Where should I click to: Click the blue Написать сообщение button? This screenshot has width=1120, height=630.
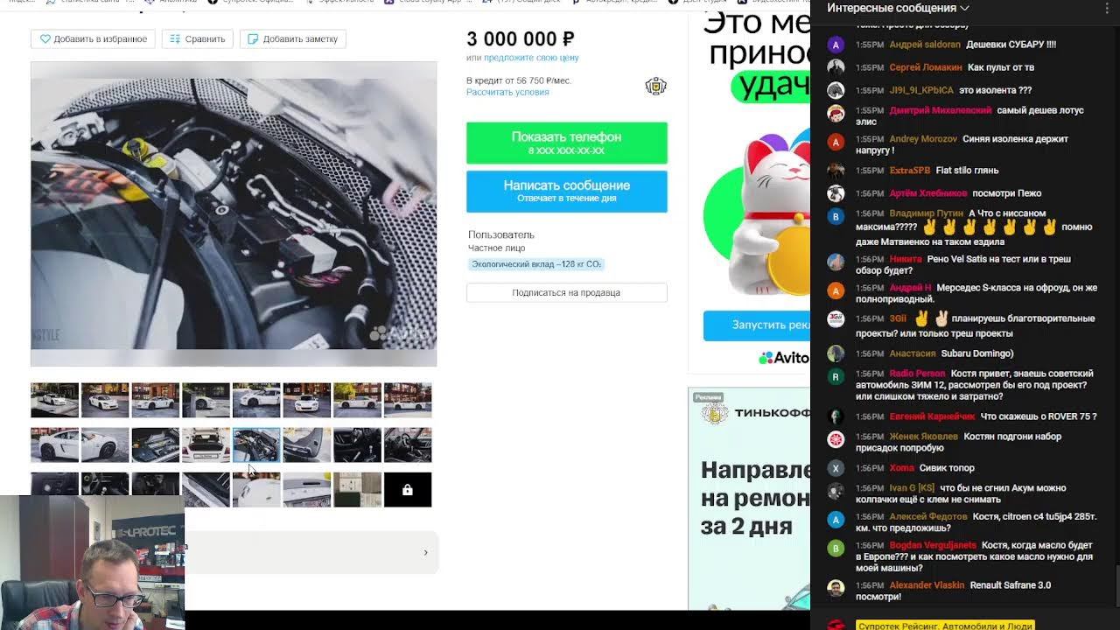tap(567, 191)
